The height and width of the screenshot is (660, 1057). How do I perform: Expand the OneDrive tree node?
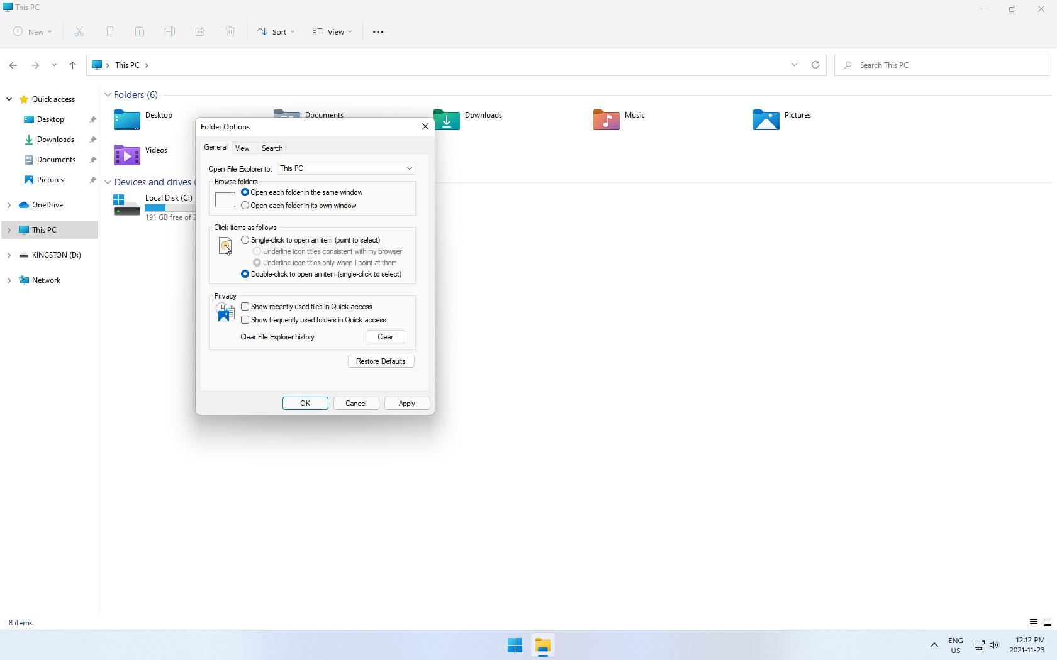tap(9, 205)
